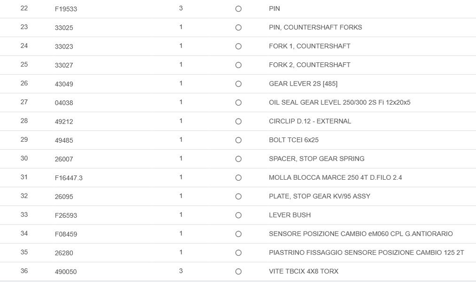Select radio button for FORK 2, COUNTERSHAFT

238,65
